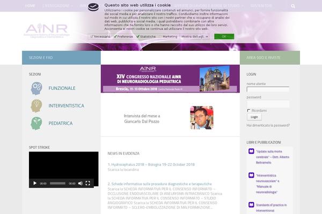Toggle the Statistiche cookie checkbox
322x214 pixels.
click(x=138, y=36)
